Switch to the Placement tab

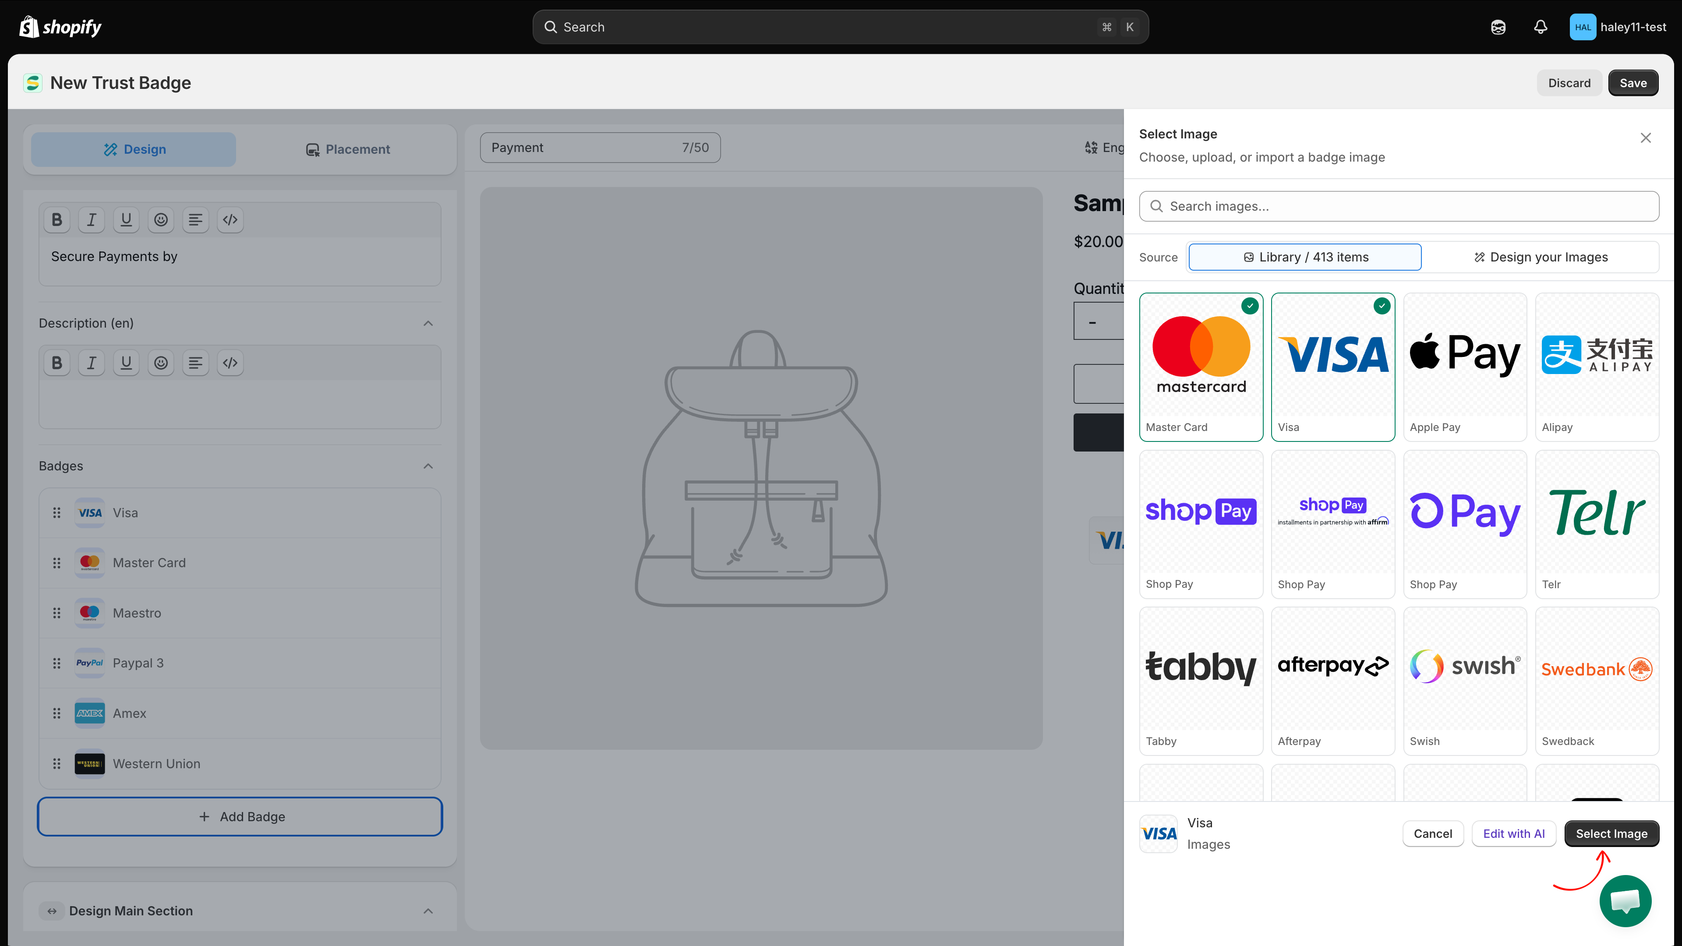(347, 149)
